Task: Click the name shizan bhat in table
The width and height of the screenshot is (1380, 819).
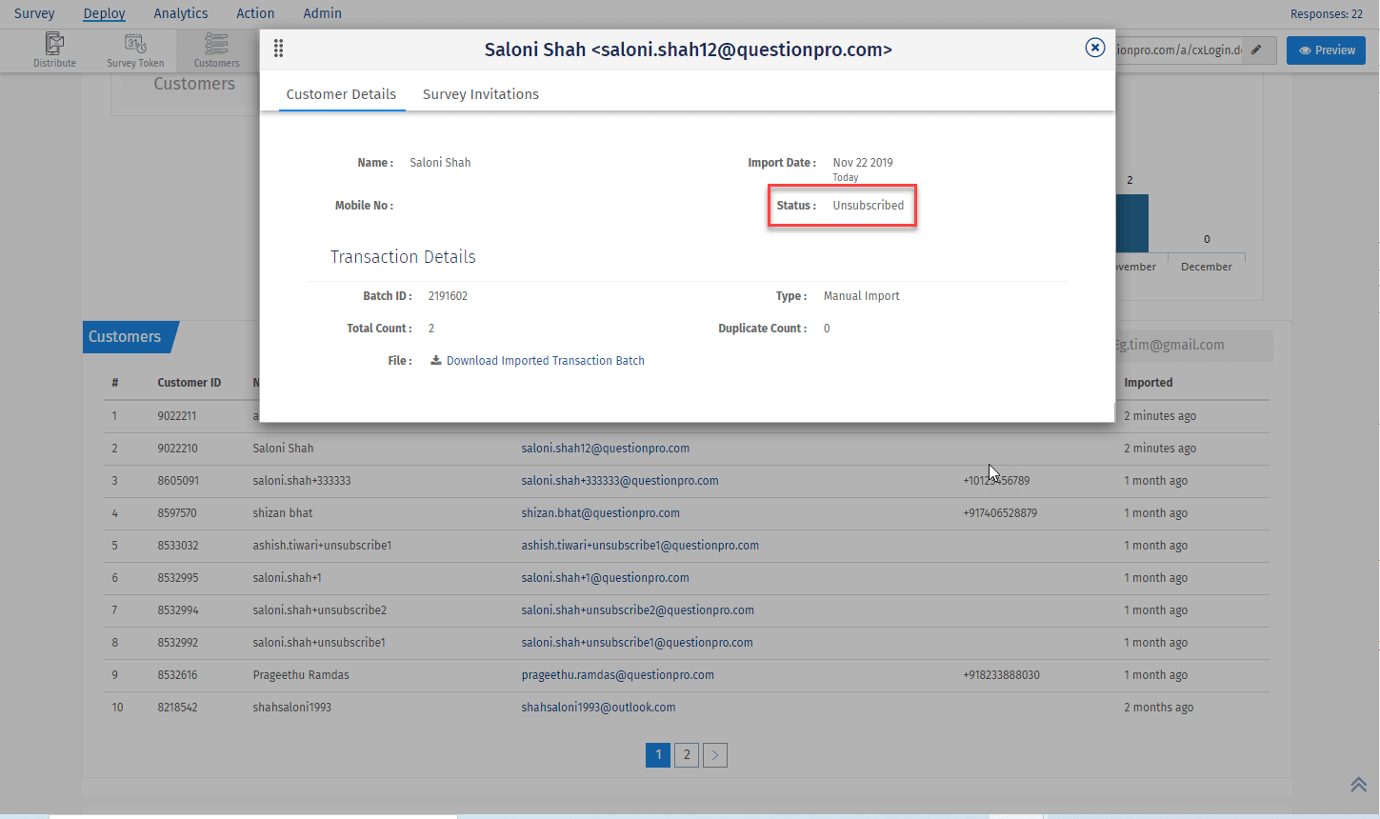Action: [283, 512]
